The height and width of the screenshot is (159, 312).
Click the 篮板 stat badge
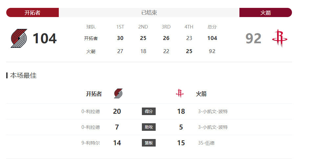pyautogui.click(x=149, y=143)
